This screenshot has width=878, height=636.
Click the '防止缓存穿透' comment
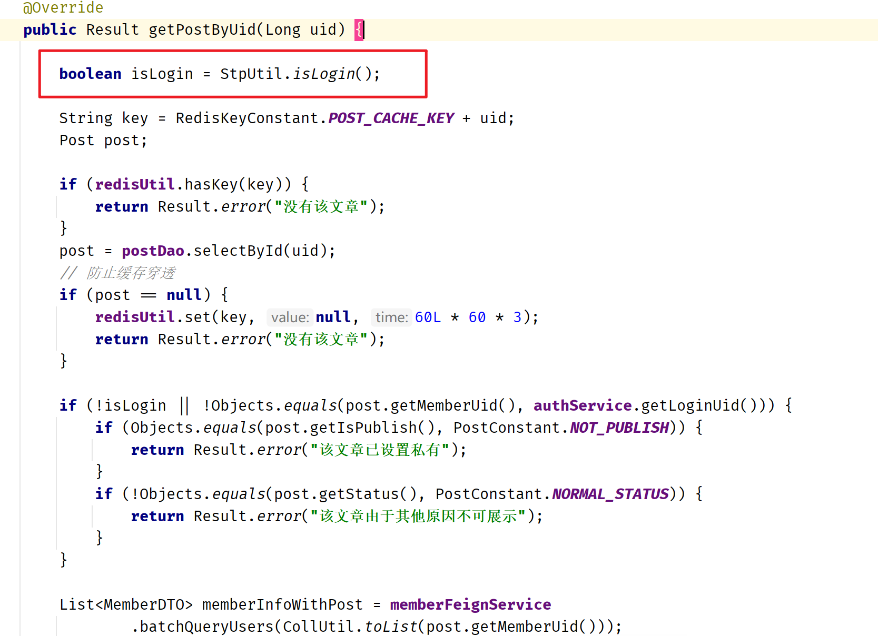[117, 273]
